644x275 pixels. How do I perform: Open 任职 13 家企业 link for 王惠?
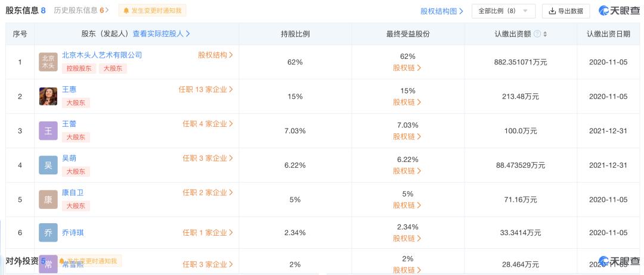coord(205,89)
